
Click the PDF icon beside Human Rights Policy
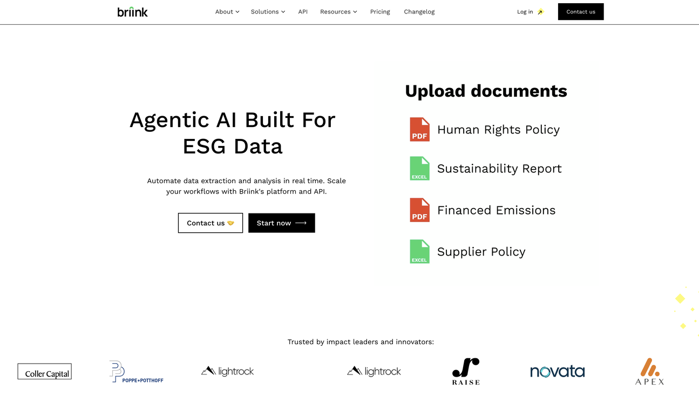coord(419,130)
